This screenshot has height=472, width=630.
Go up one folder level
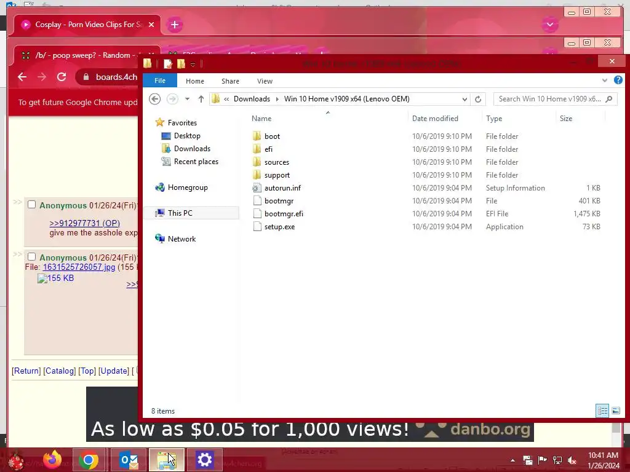[201, 99]
